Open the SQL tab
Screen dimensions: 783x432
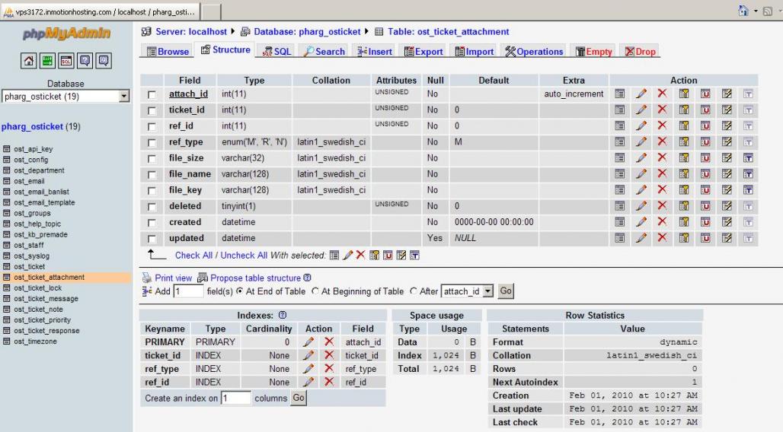click(276, 52)
